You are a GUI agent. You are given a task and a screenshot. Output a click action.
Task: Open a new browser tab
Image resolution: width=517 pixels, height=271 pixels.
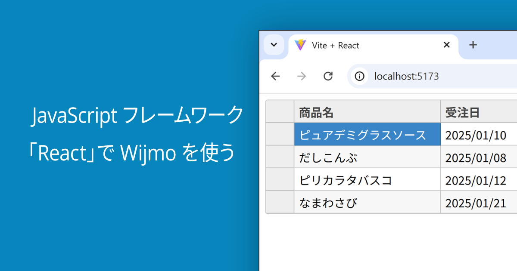click(473, 45)
